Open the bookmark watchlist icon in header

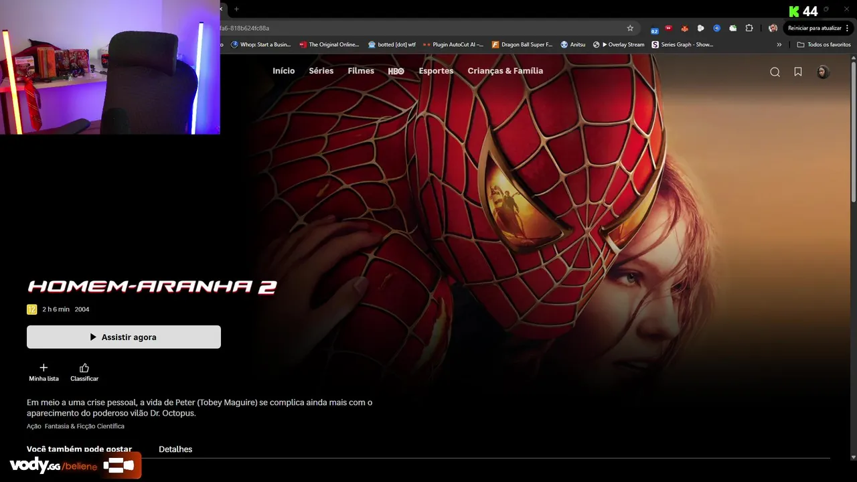798,72
